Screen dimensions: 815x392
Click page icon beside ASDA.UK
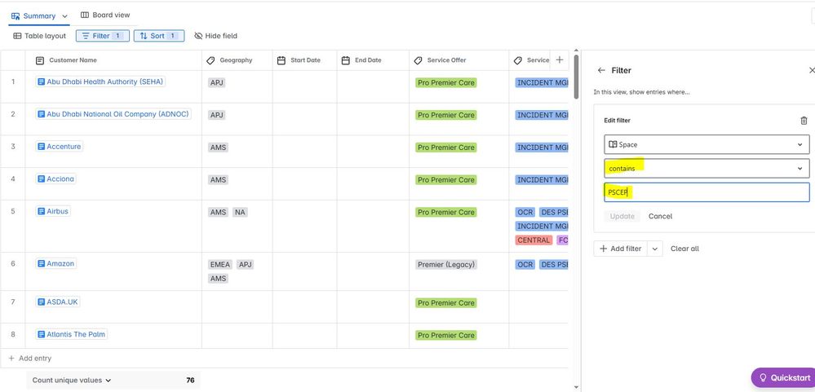click(x=42, y=302)
